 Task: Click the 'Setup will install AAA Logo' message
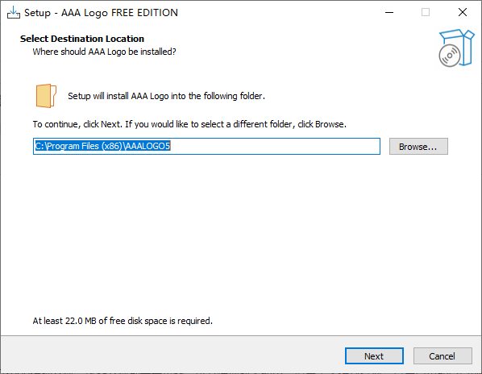(166, 96)
